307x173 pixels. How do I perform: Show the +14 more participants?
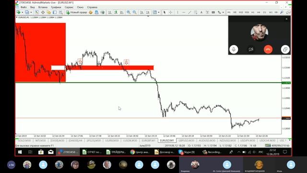coord(11,165)
